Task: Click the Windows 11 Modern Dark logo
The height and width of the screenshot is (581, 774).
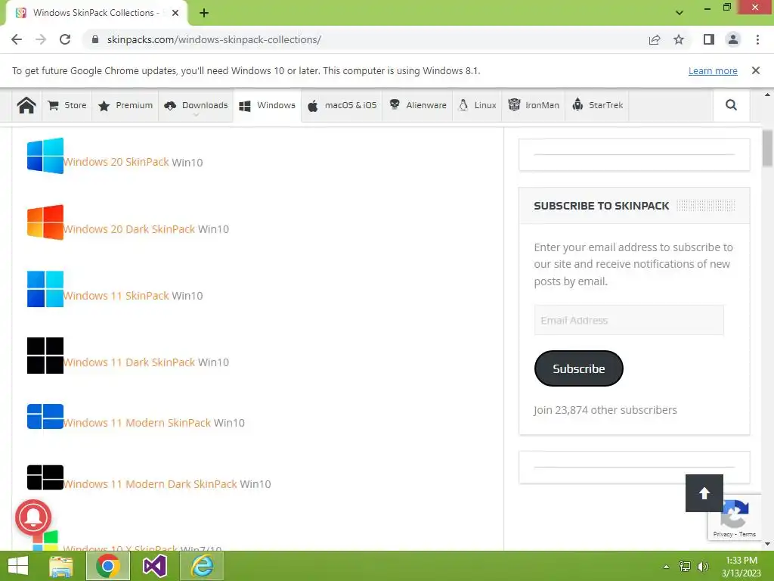Action: (45, 477)
